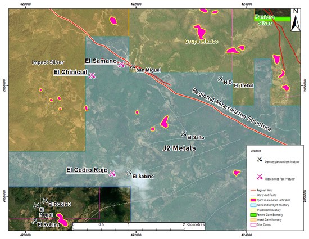
Task: Click the El Nogal mine symbol
Action: point(37,205)
